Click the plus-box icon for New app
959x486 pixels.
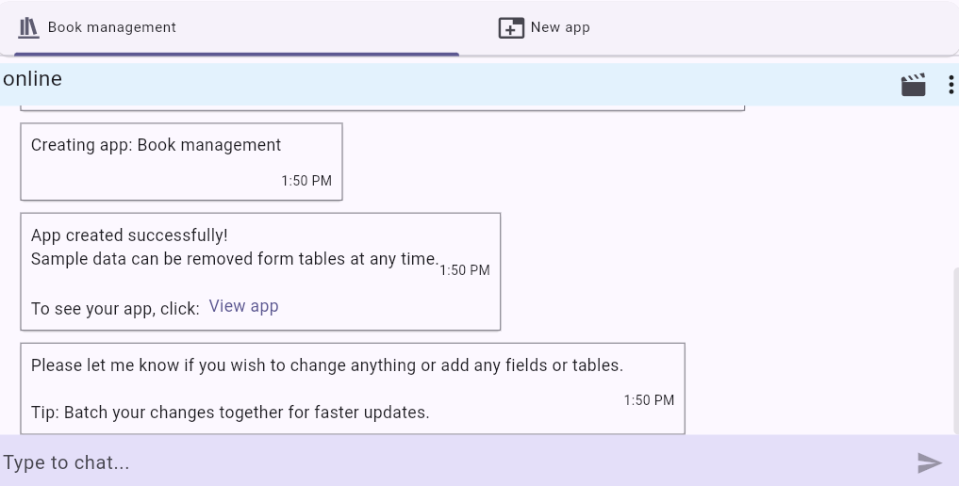(x=510, y=28)
